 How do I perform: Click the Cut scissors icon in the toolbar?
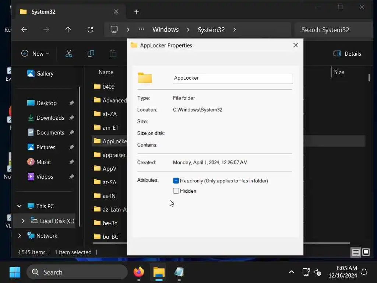69,54
